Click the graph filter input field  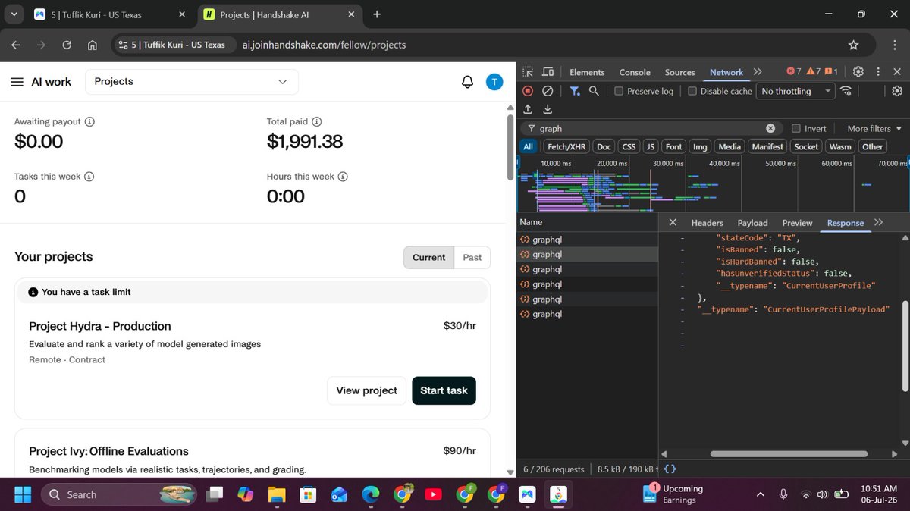point(654,128)
